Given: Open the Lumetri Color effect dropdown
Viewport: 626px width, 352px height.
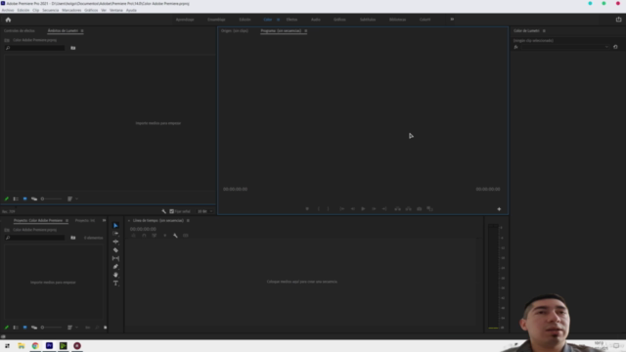Looking at the screenshot, I should point(565,47).
